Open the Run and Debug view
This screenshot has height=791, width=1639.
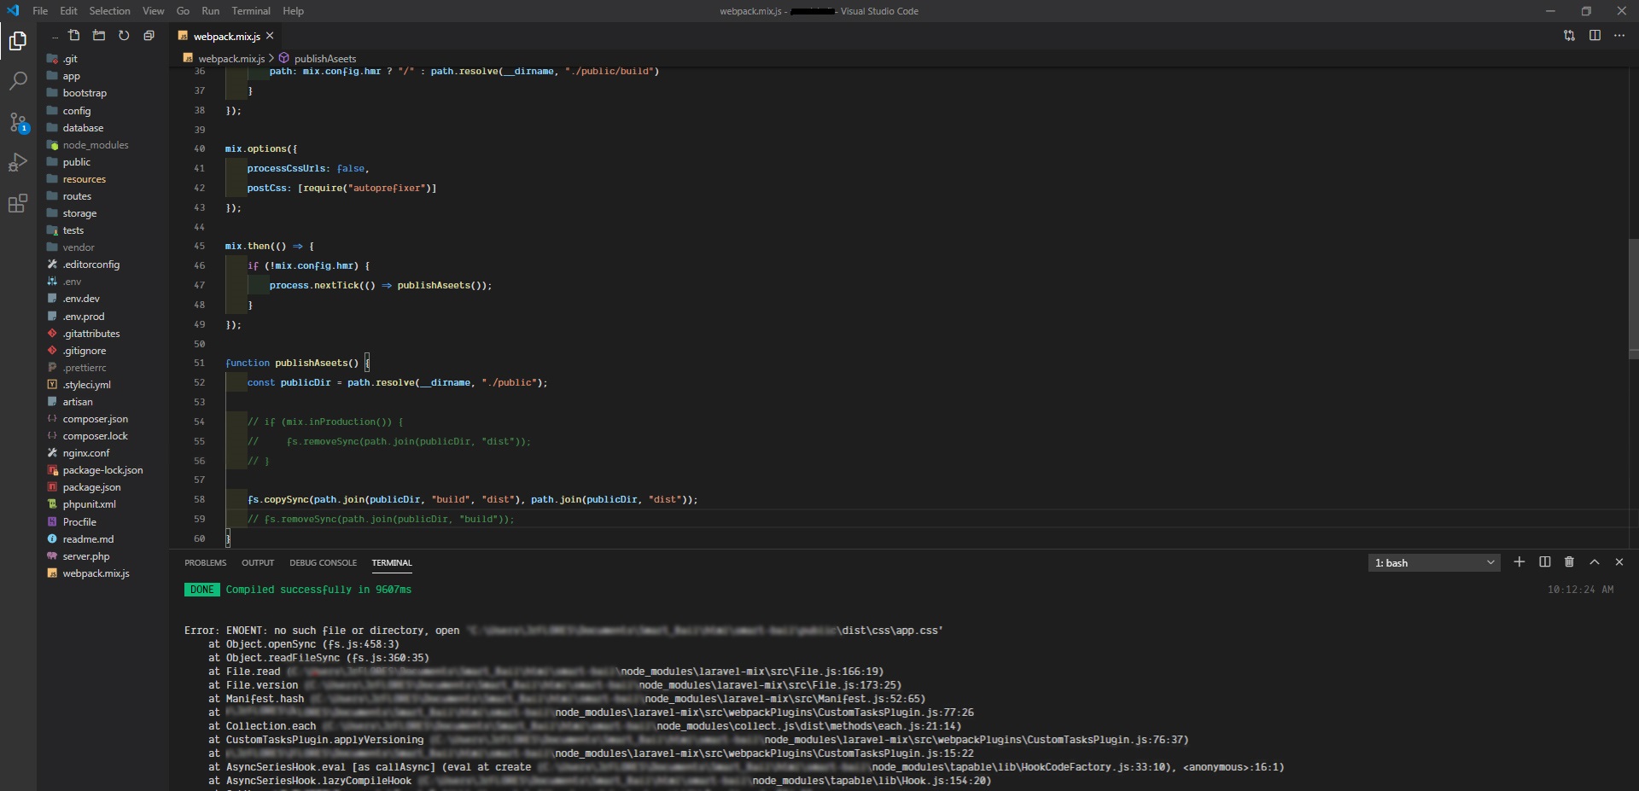click(18, 162)
